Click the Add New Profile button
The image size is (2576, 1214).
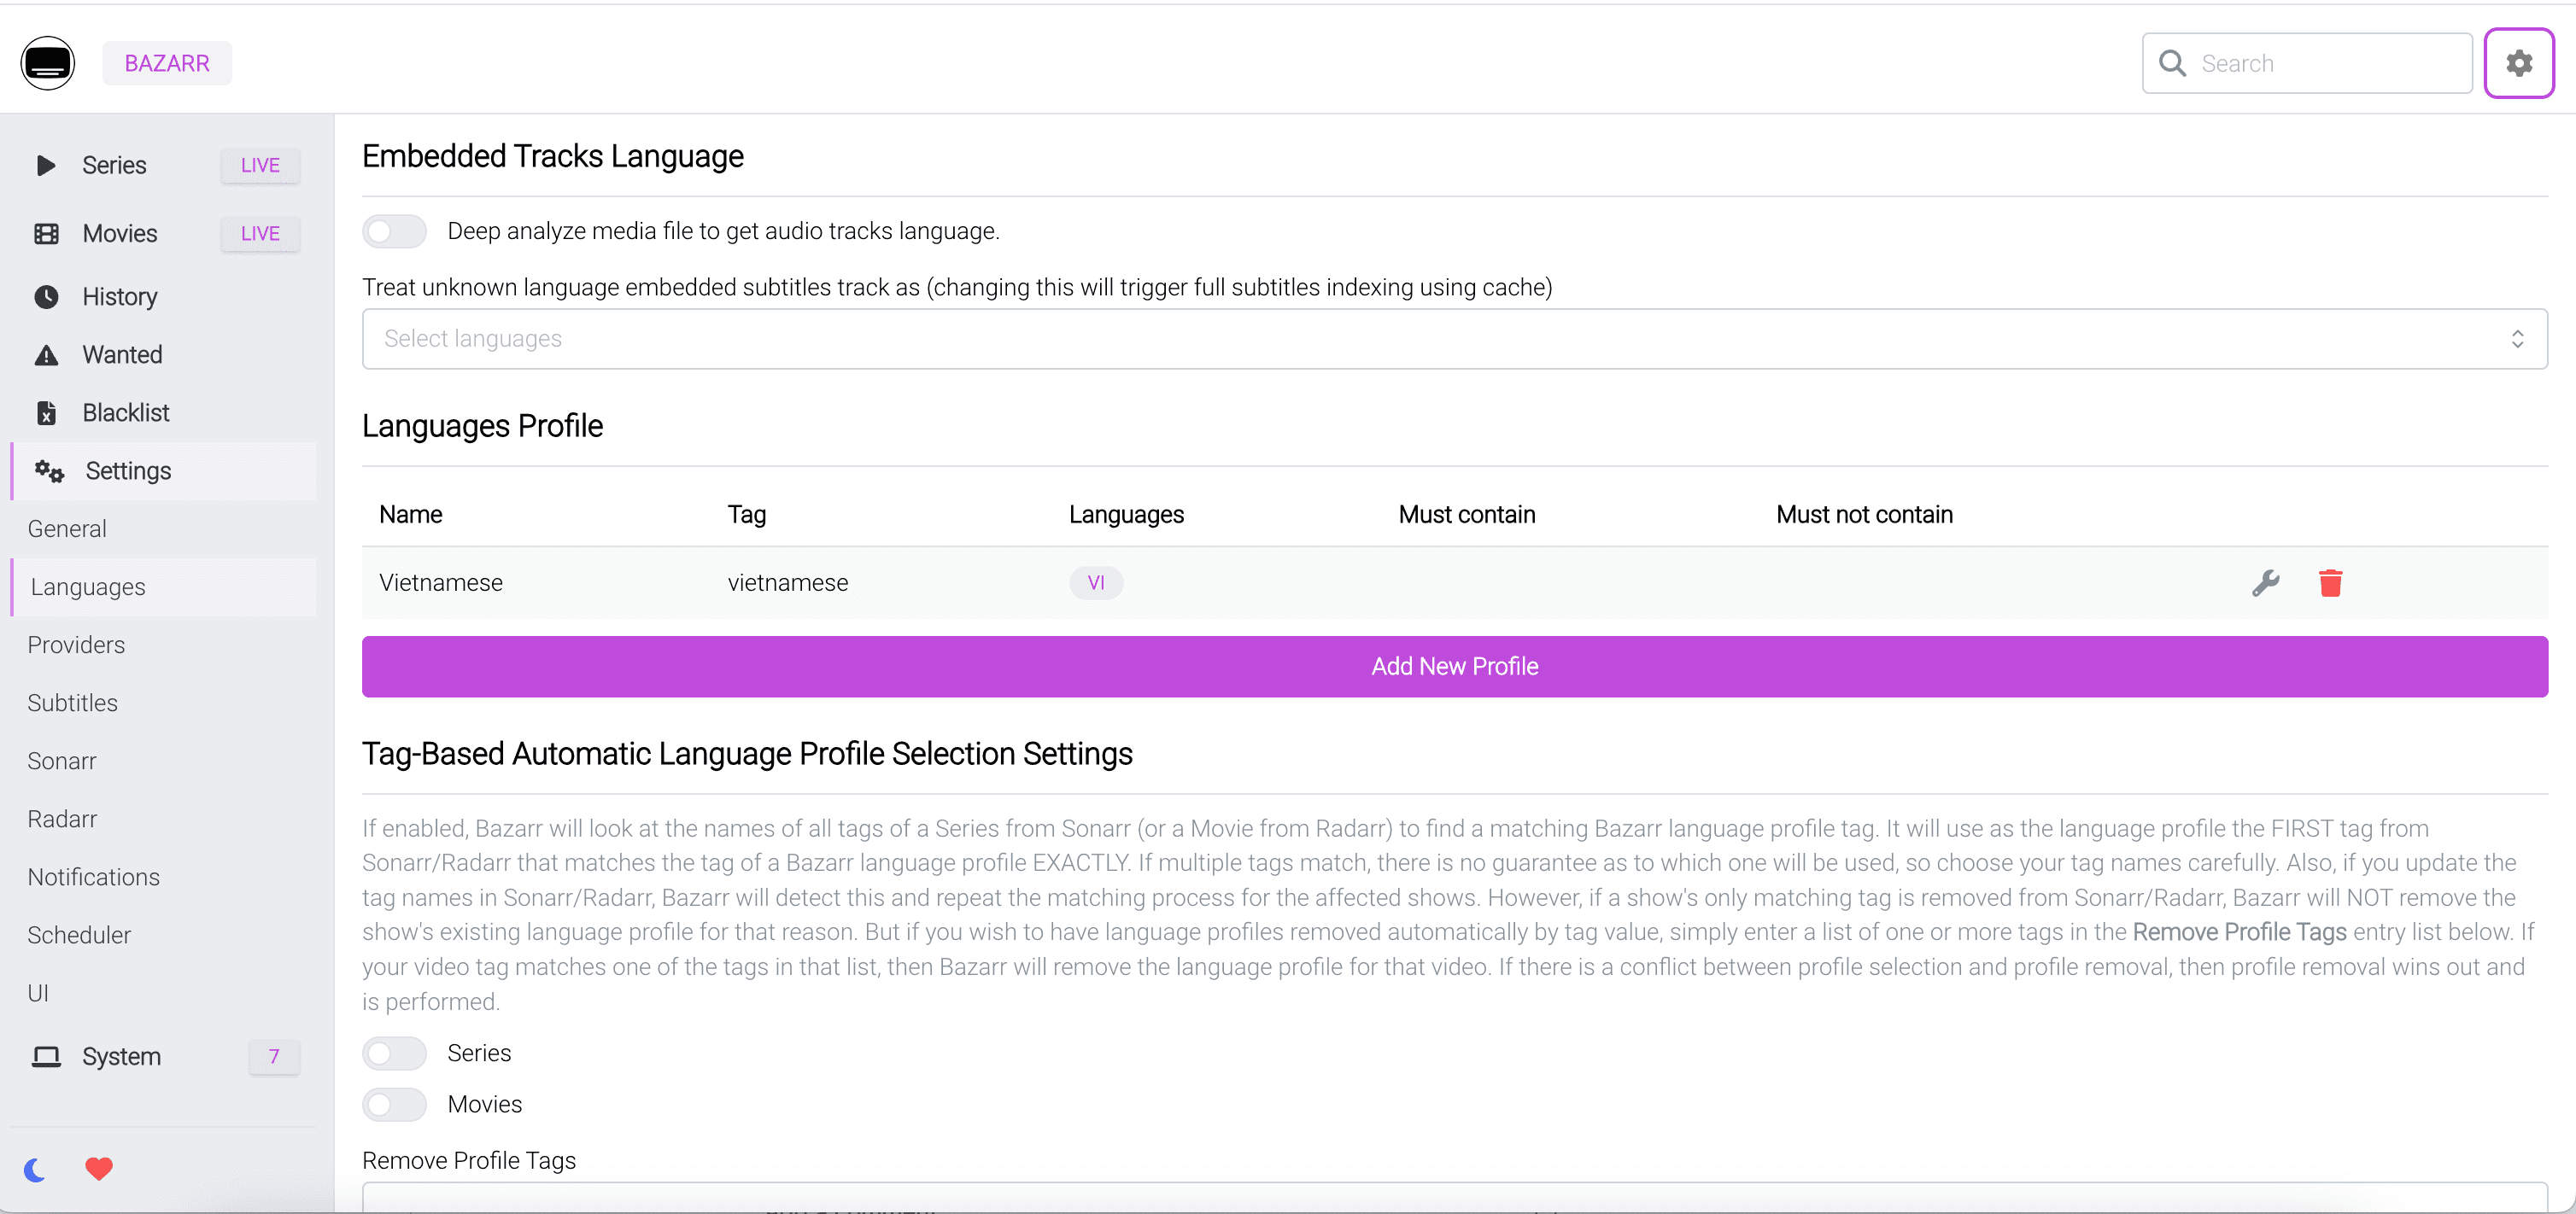[1454, 667]
